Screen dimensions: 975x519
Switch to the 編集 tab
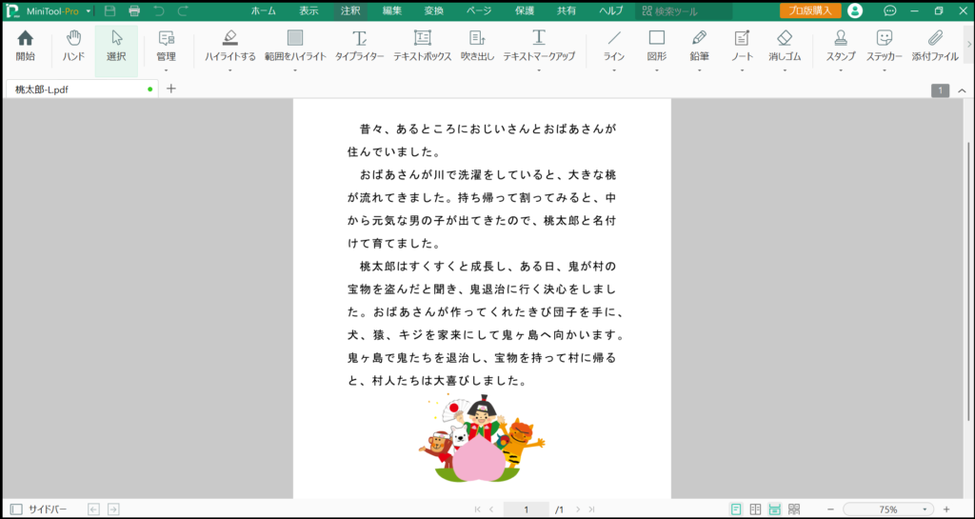tap(392, 10)
